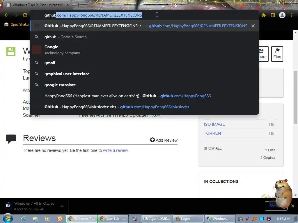This screenshot has width=298, height=223.
Task: Pick 'graphical user interface' suggestion
Action: click(x=144, y=74)
